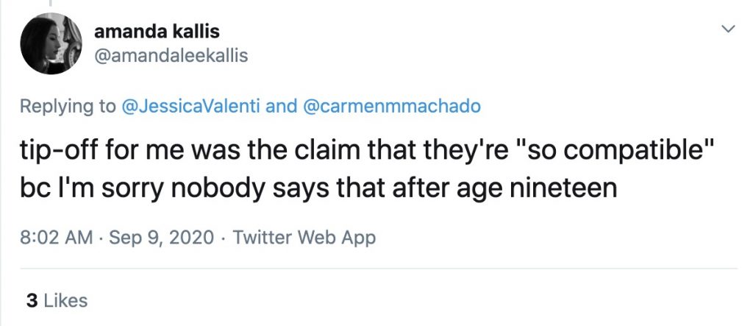753x326 pixels.
Task: Visit @carmenmmachado's profile mention
Action: [391, 107]
